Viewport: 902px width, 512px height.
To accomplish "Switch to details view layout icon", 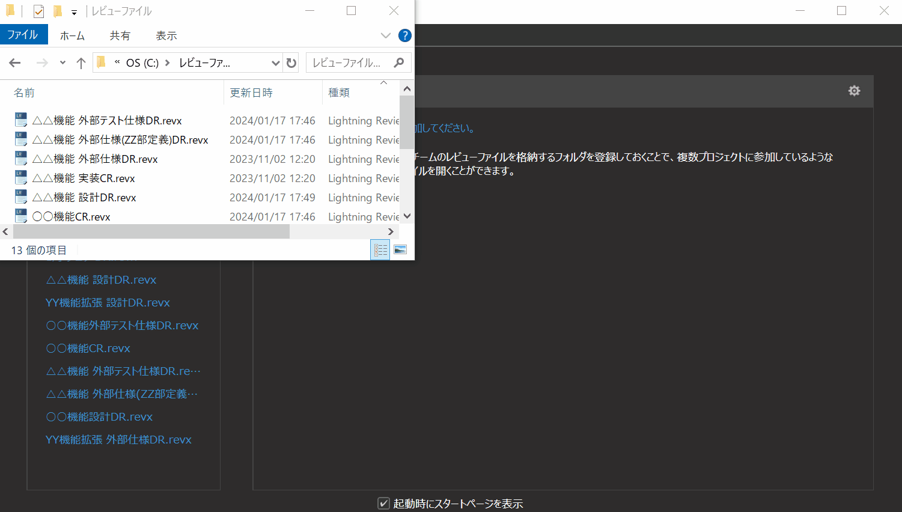I will click(x=380, y=250).
